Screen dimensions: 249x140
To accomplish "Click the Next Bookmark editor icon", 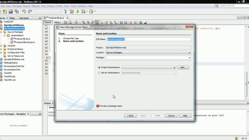I will point(111,23).
